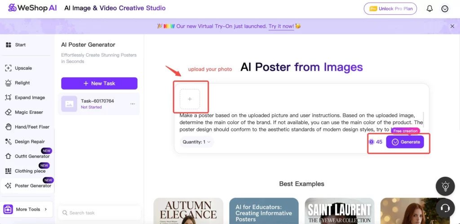Click the Best Examples heading

[301, 184]
